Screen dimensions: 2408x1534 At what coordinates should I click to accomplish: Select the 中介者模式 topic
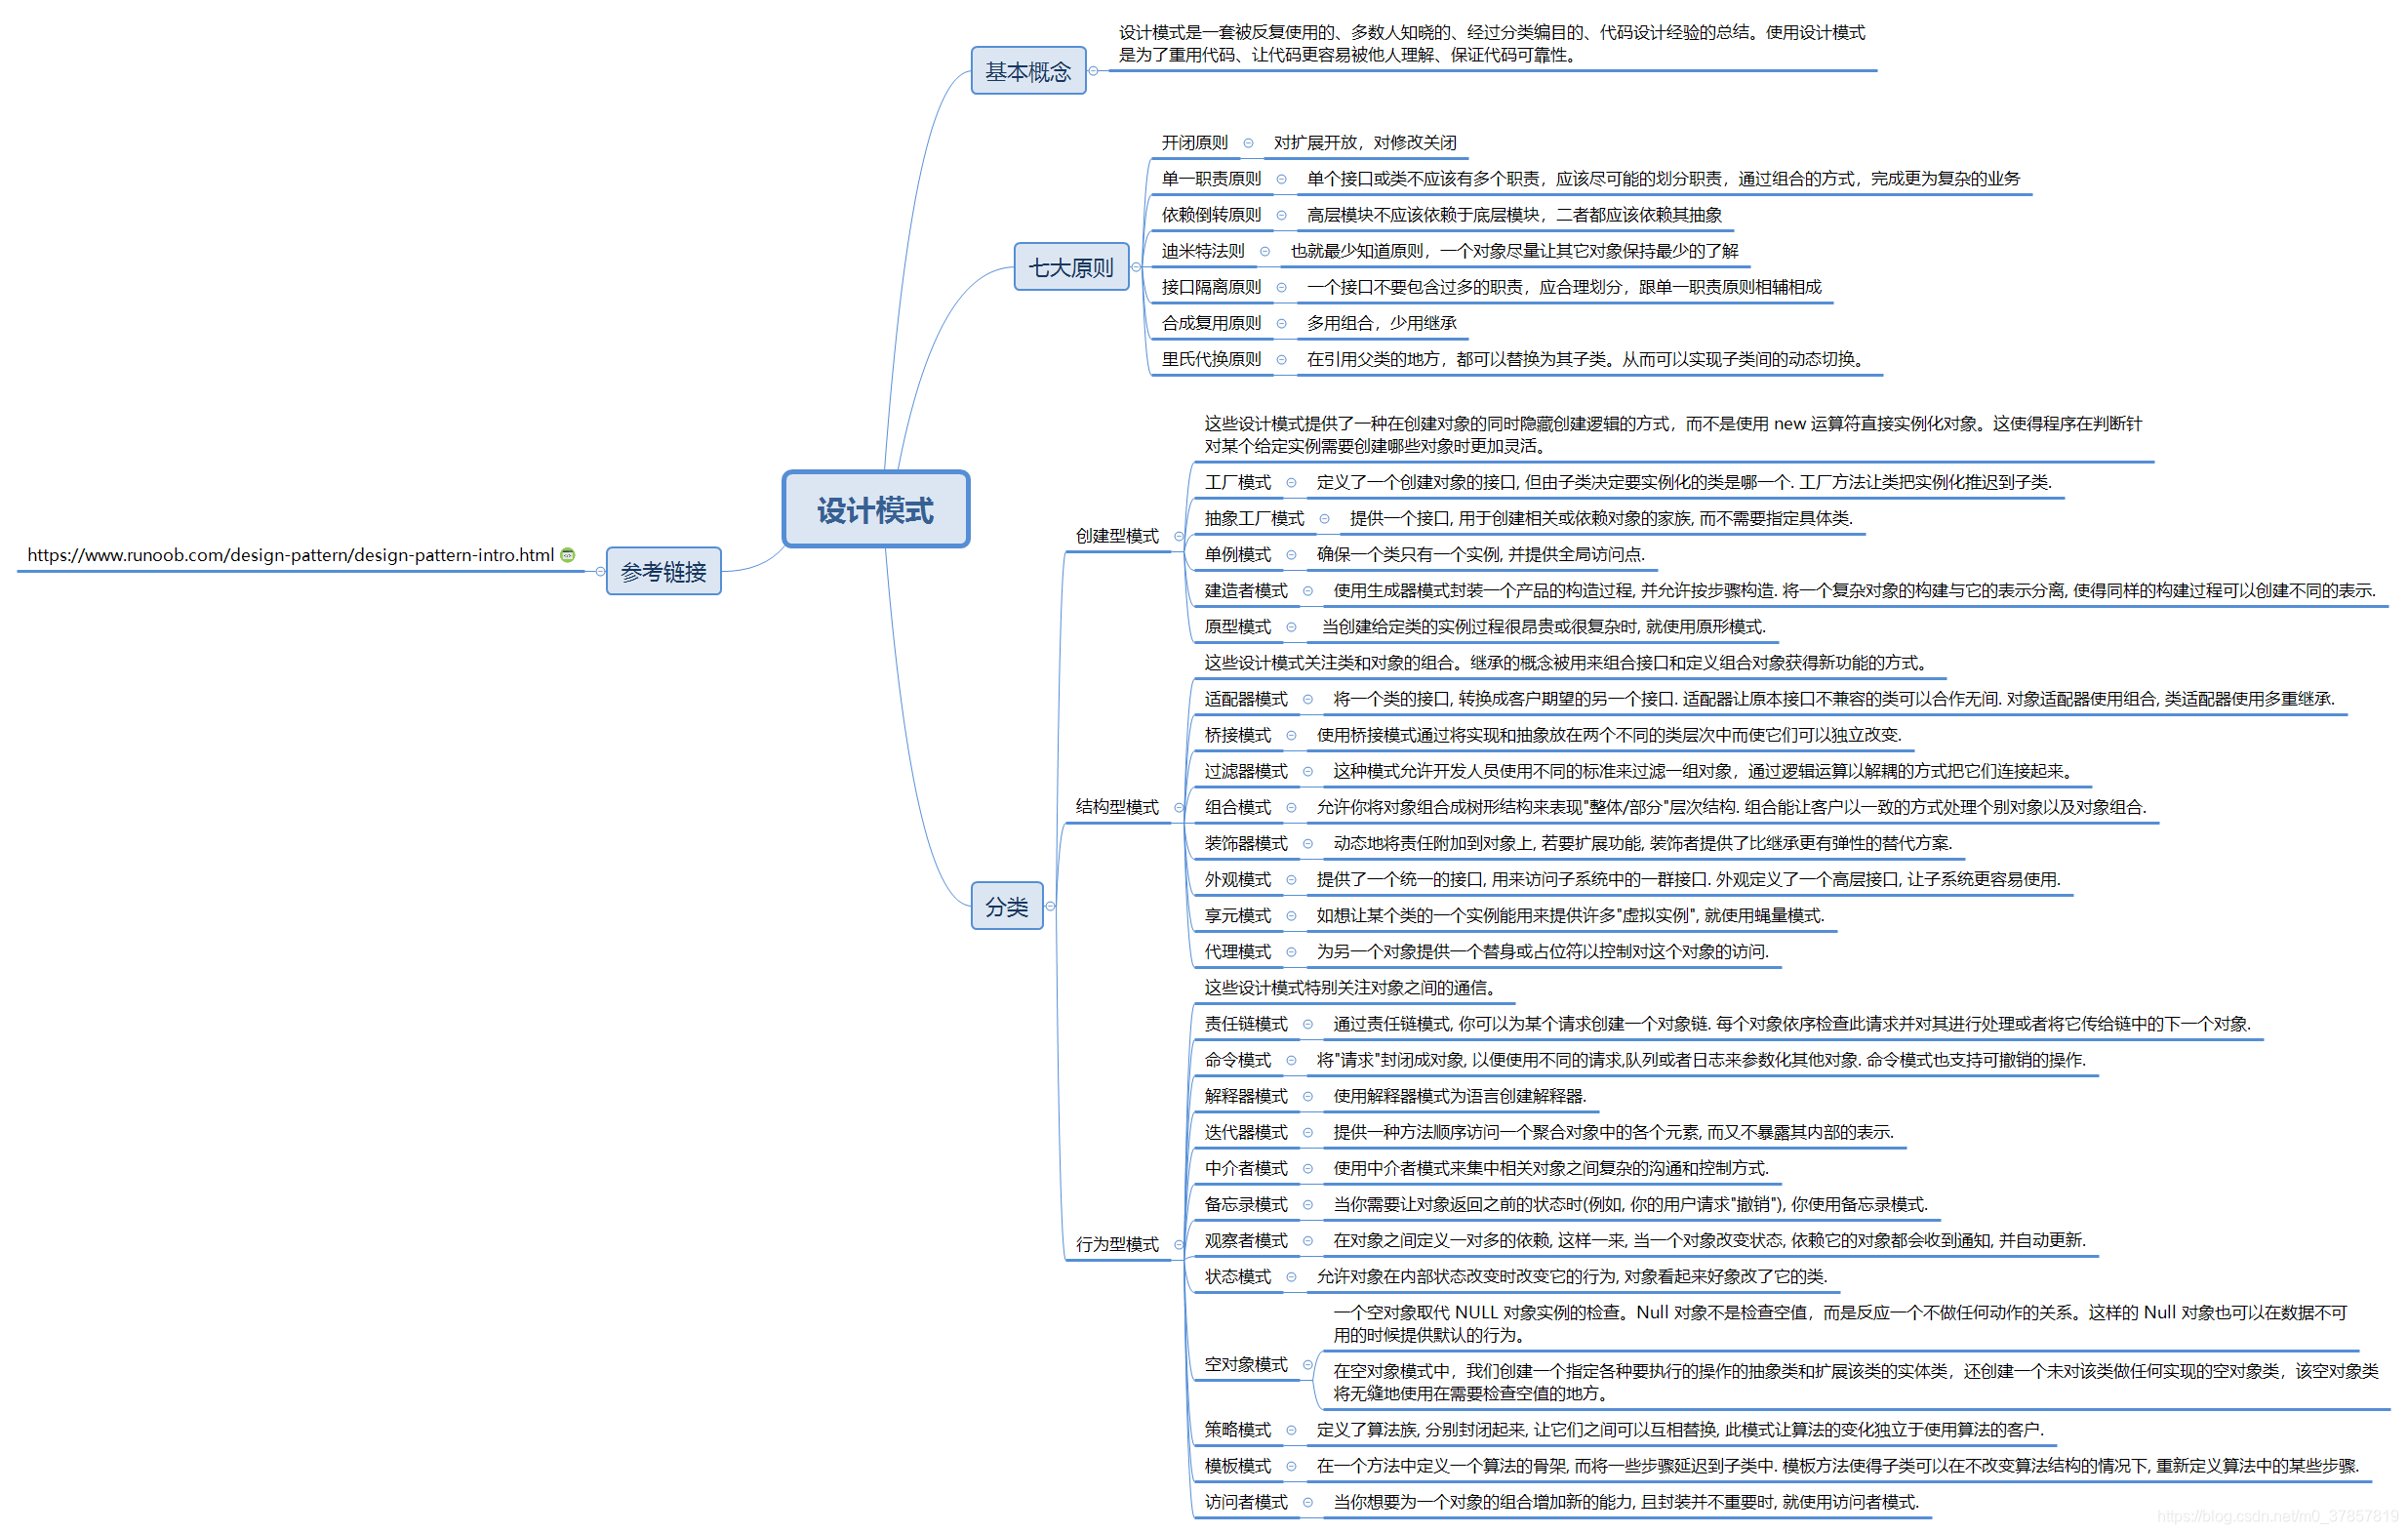(1246, 1168)
